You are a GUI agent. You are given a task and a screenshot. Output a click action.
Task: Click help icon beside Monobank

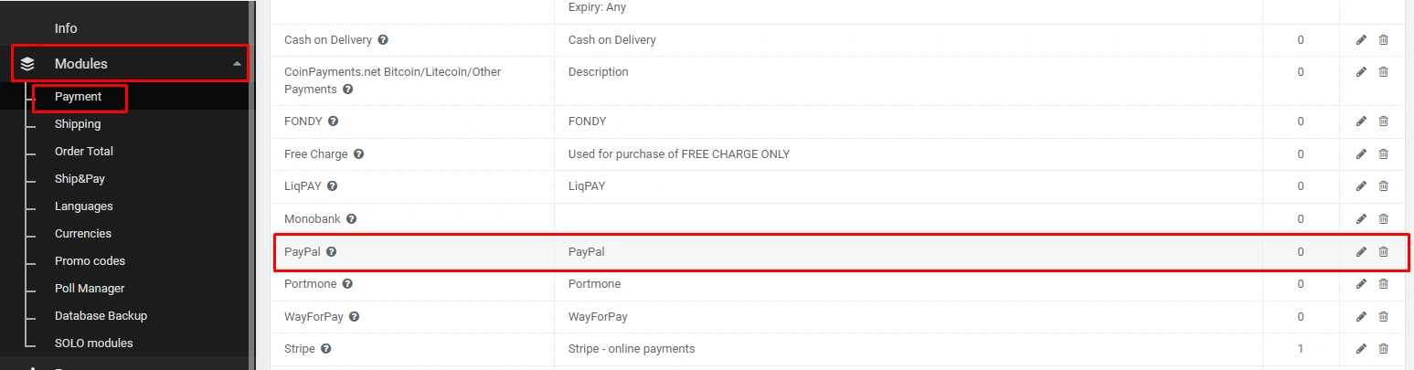point(351,219)
